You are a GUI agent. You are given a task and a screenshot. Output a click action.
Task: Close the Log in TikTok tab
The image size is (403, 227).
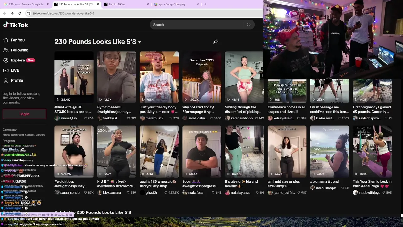(148, 4)
